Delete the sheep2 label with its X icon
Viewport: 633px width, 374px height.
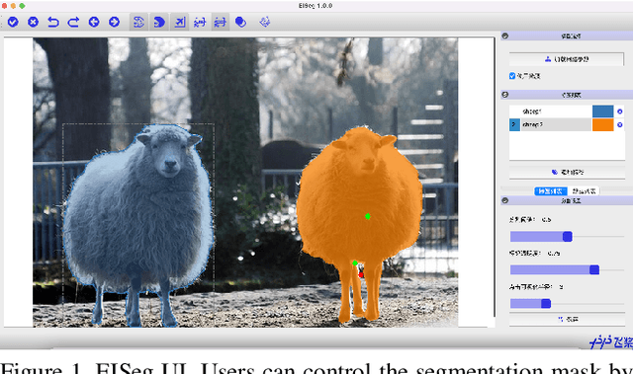[620, 124]
